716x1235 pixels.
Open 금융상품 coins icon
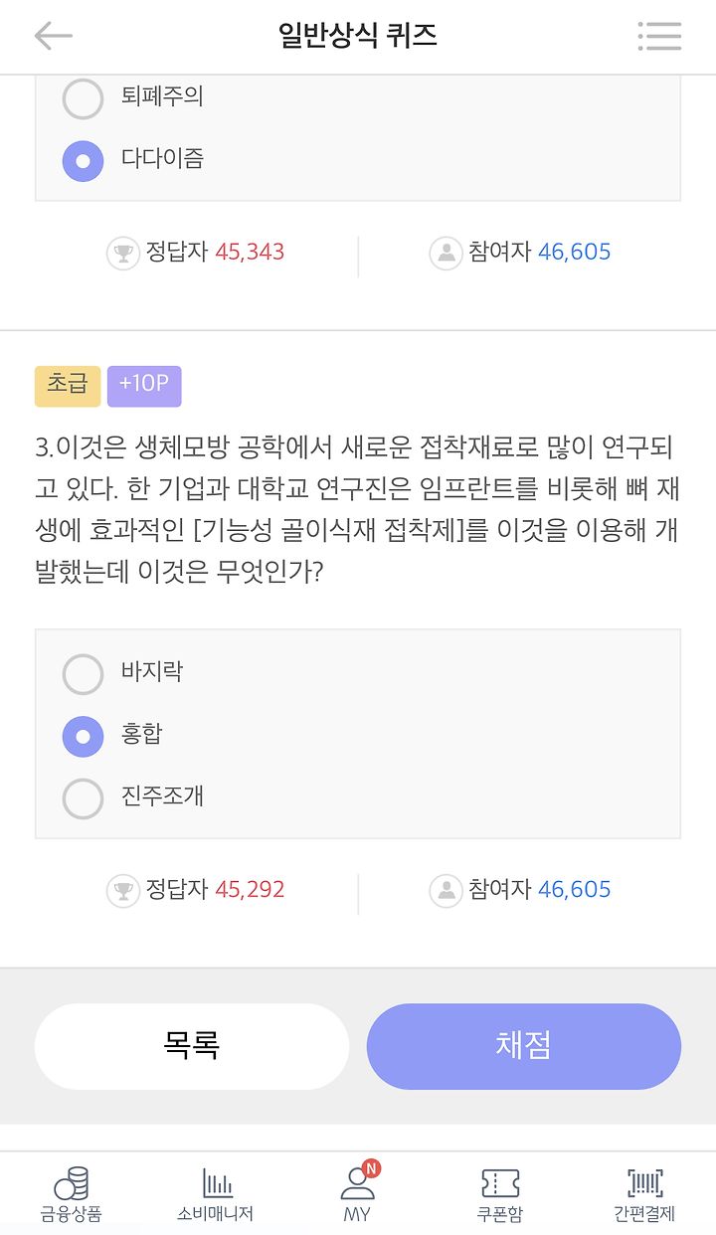coord(72,1183)
